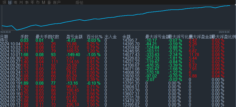Viewport: 236px width, 107px height.
Task: Click the 出入金 column header
Action: point(111,37)
